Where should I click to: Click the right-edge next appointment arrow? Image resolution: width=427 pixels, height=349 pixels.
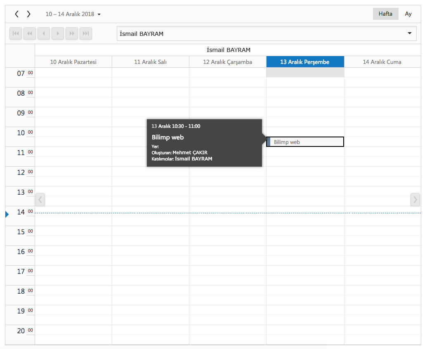point(415,200)
